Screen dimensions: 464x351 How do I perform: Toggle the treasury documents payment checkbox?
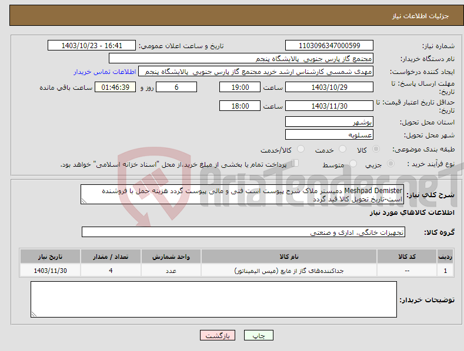[295, 163]
